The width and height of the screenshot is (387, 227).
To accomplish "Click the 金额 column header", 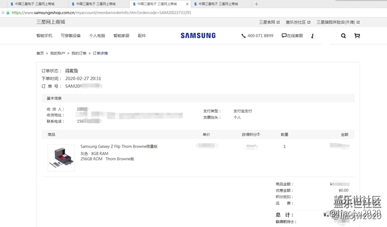I will pyautogui.click(x=345, y=135).
